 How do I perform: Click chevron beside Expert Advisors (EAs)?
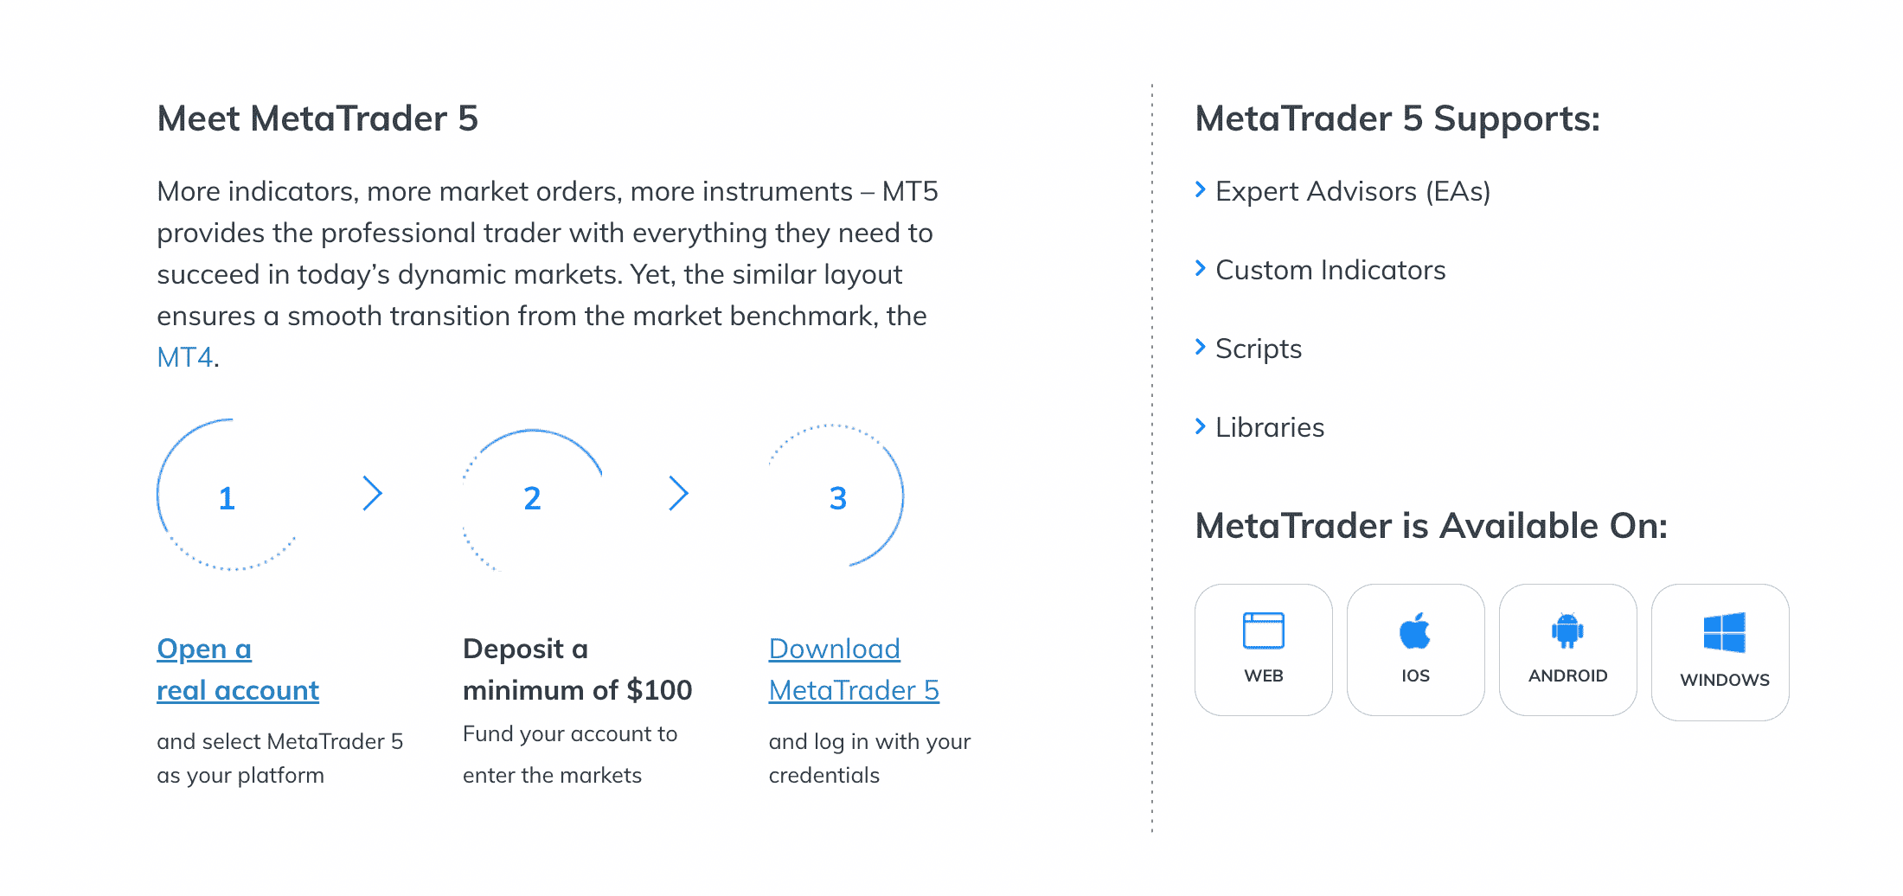click(x=1200, y=189)
